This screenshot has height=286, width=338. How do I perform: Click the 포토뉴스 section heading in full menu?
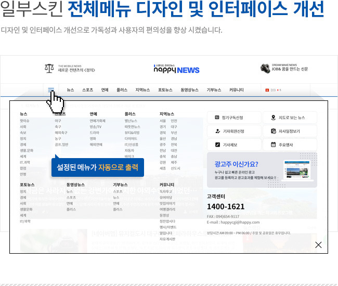point(27,185)
